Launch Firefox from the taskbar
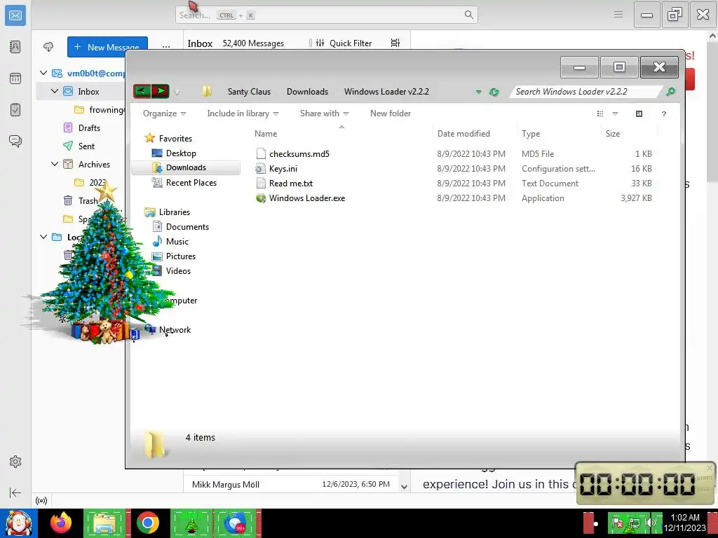718x538 pixels. [61, 523]
